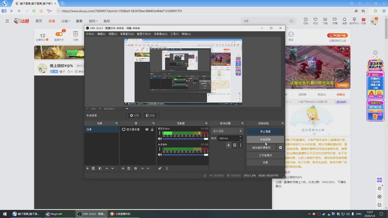
Task: Open advanced audio properties in the mixer
Action: (160, 168)
